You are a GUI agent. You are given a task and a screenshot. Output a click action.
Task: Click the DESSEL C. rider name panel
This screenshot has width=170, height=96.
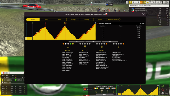tap(13, 73)
